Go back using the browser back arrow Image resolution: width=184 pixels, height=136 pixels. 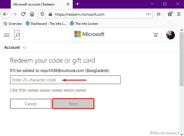[x=5, y=14]
